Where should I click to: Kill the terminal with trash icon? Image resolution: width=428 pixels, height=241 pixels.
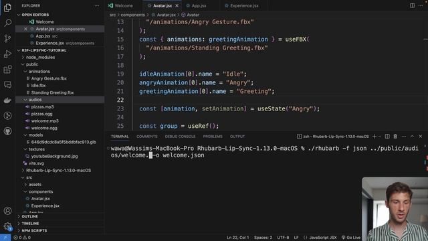(395, 137)
